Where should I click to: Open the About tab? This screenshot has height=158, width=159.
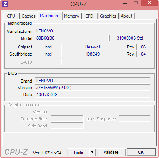coord(127,16)
